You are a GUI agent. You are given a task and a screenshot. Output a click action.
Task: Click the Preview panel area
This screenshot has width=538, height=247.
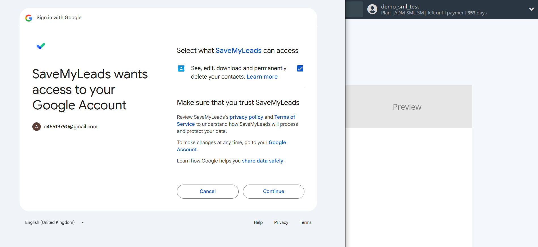(x=407, y=107)
